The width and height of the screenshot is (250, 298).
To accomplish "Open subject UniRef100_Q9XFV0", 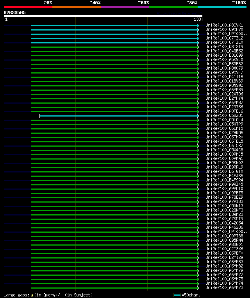I will [224, 29].
